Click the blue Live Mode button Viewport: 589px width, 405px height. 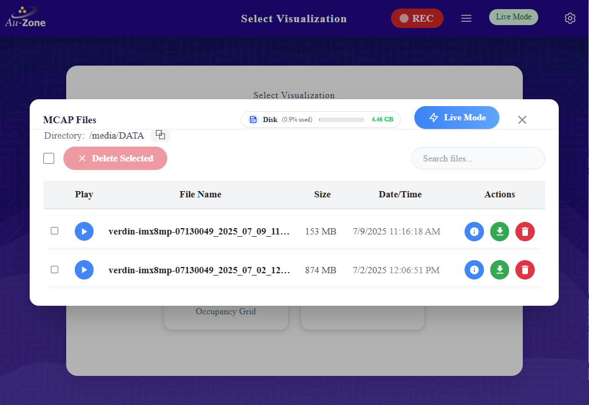(x=457, y=118)
